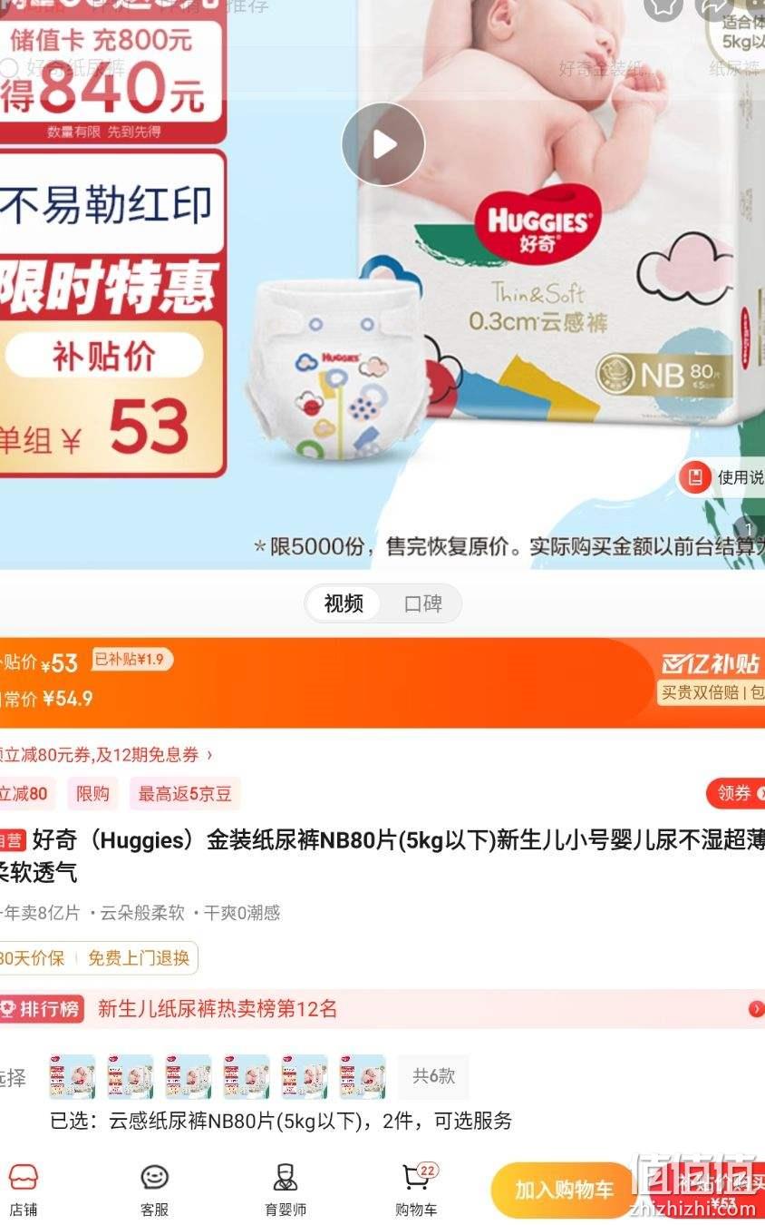Select the last diaper variant thumbnail
Viewport: 765px width, 1225px height.
coord(363,1077)
